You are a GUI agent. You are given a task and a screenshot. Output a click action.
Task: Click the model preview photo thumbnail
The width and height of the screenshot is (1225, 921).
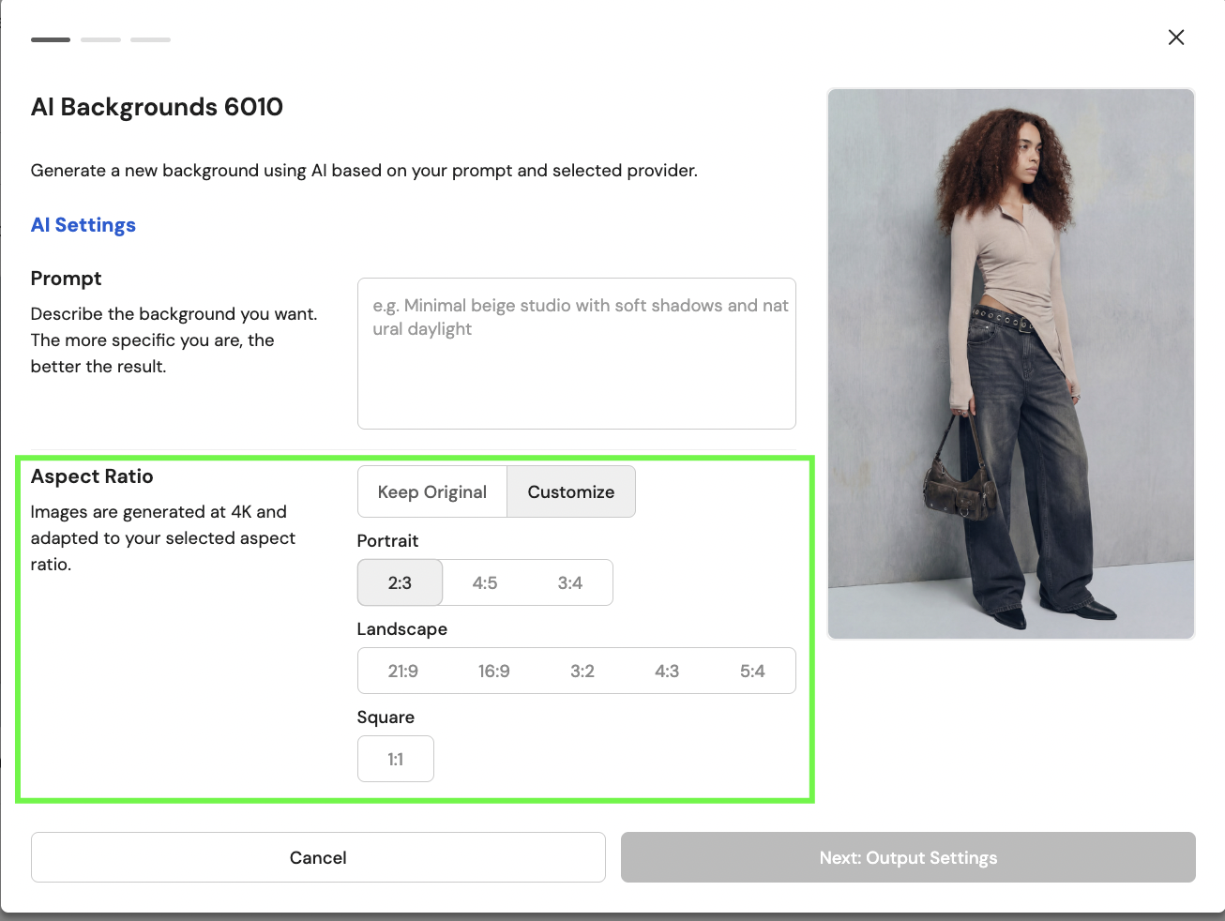pyautogui.click(x=1011, y=364)
